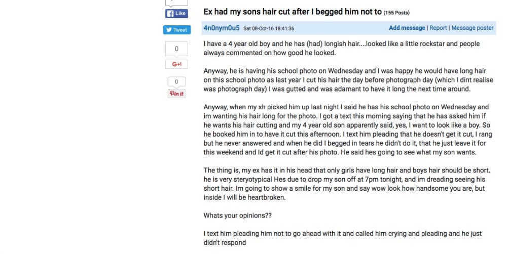The image size is (507, 254).
Task: Share the thread via Tweet button
Action: click(176, 30)
